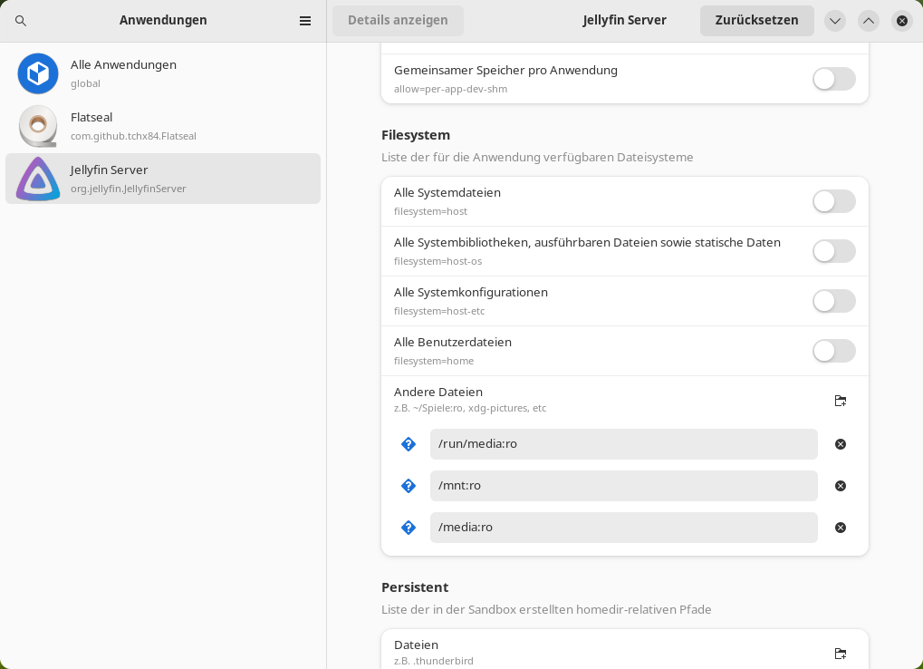
Task: Edit the /mnt:ro path input field
Action: point(623,486)
